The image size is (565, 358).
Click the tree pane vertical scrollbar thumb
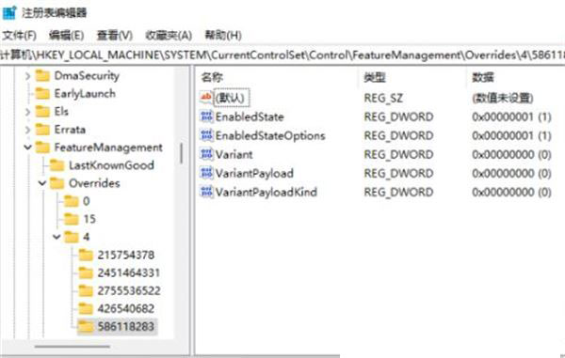click(181, 154)
